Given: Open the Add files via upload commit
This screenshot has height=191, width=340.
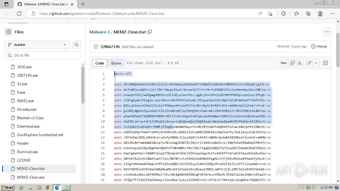Looking at the screenshot, I should 138,47.
